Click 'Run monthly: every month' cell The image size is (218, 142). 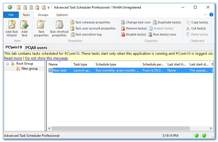click(117, 70)
